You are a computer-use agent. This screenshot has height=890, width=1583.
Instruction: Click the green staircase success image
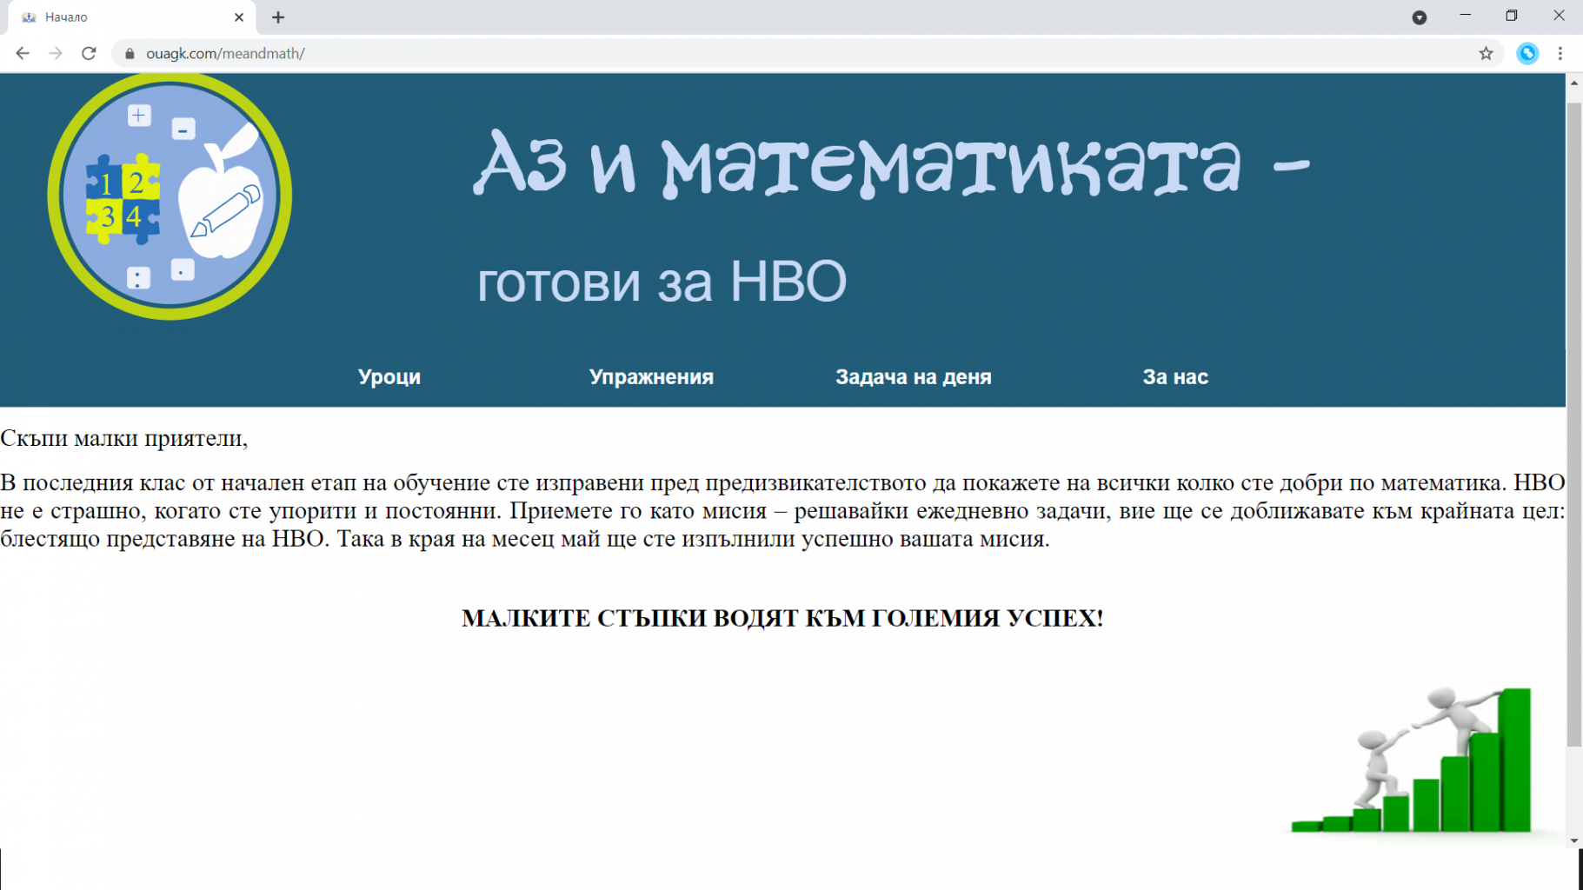point(1412,759)
